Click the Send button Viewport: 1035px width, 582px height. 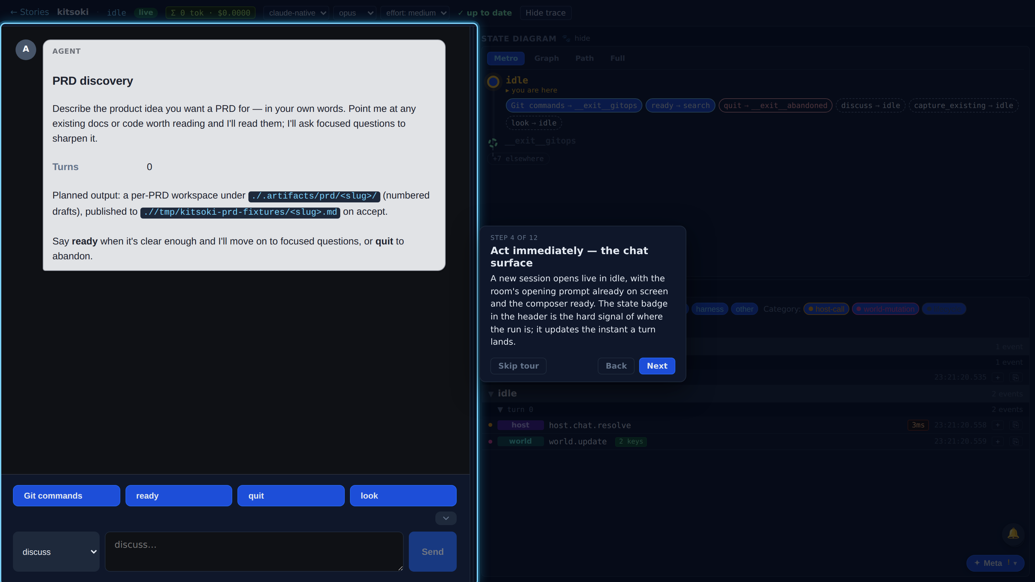pos(432,552)
